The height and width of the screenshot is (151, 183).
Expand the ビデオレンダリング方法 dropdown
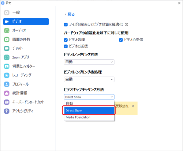pyautogui.click(x=89, y=62)
